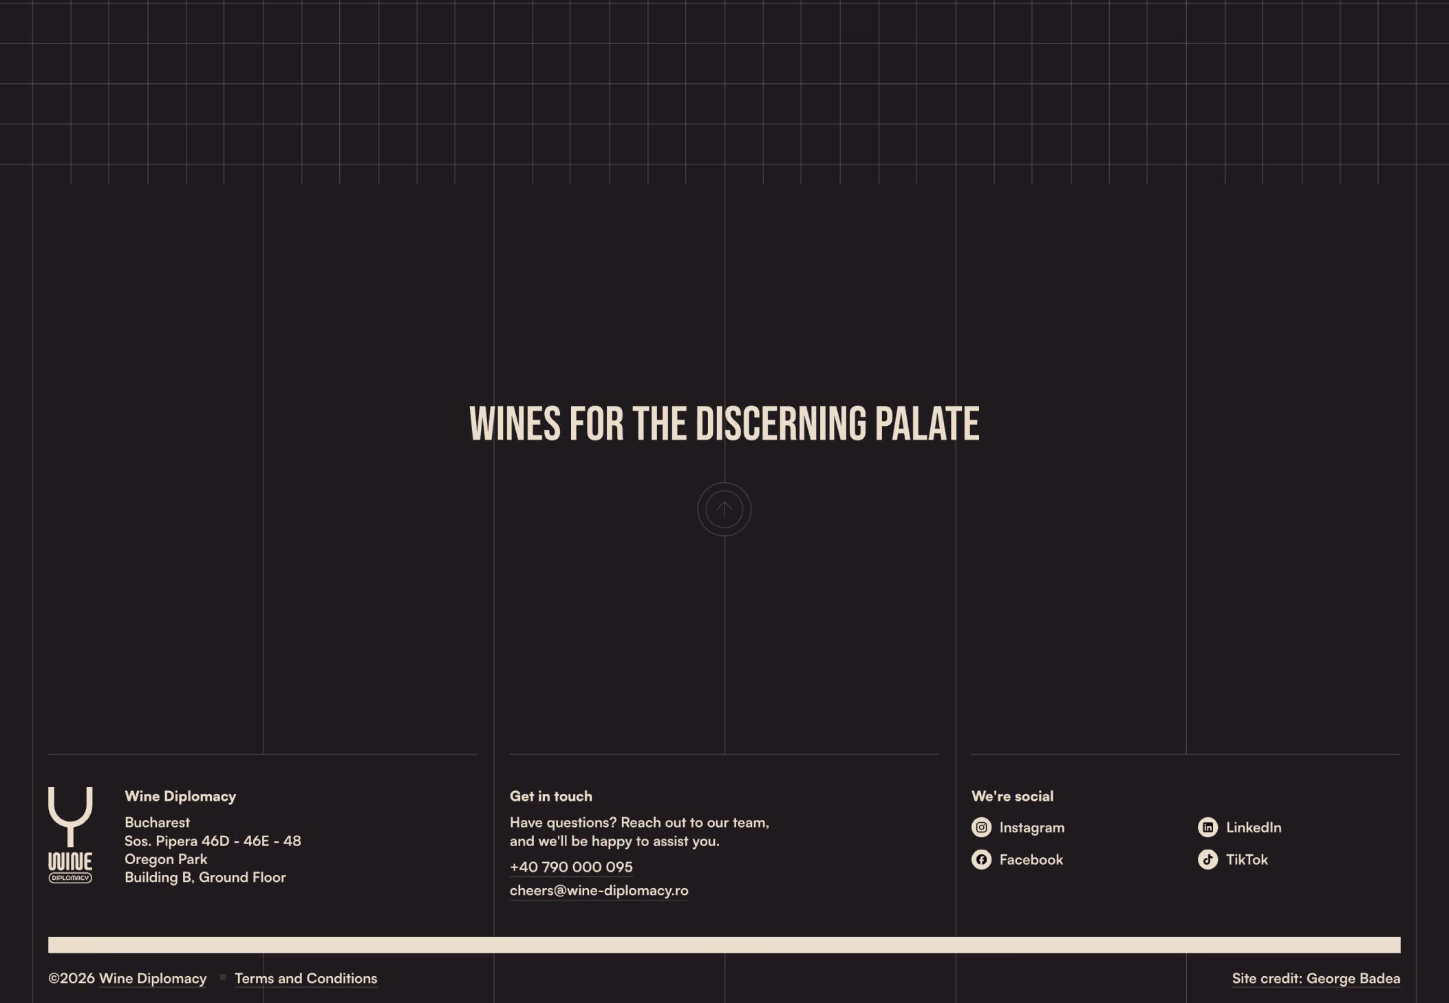The height and width of the screenshot is (1003, 1449).
Task: Click the TikTok icon
Action: [x=1207, y=859]
